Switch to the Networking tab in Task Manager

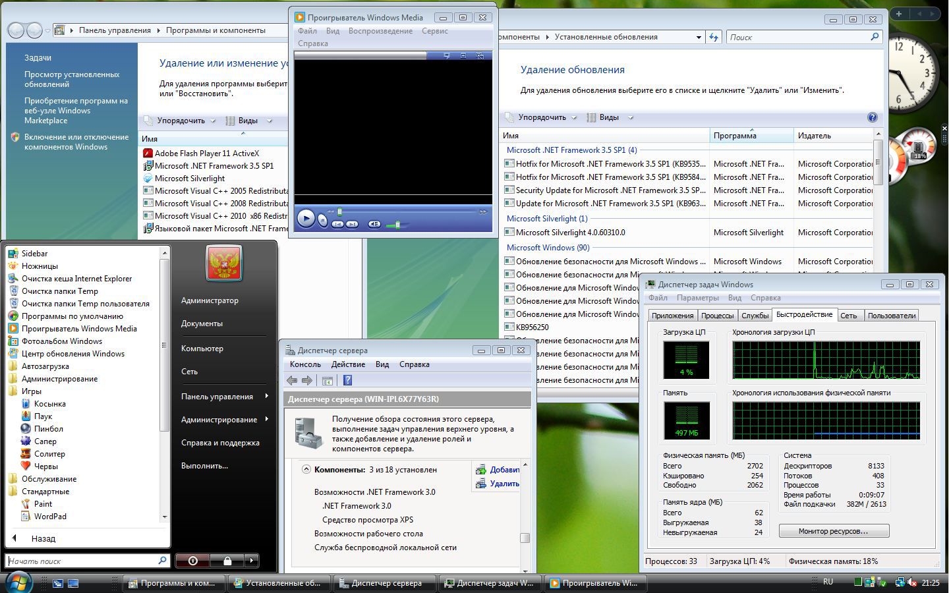click(x=849, y=316)
